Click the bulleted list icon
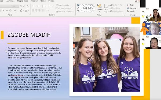161x100 pixels. pos(33,6)
